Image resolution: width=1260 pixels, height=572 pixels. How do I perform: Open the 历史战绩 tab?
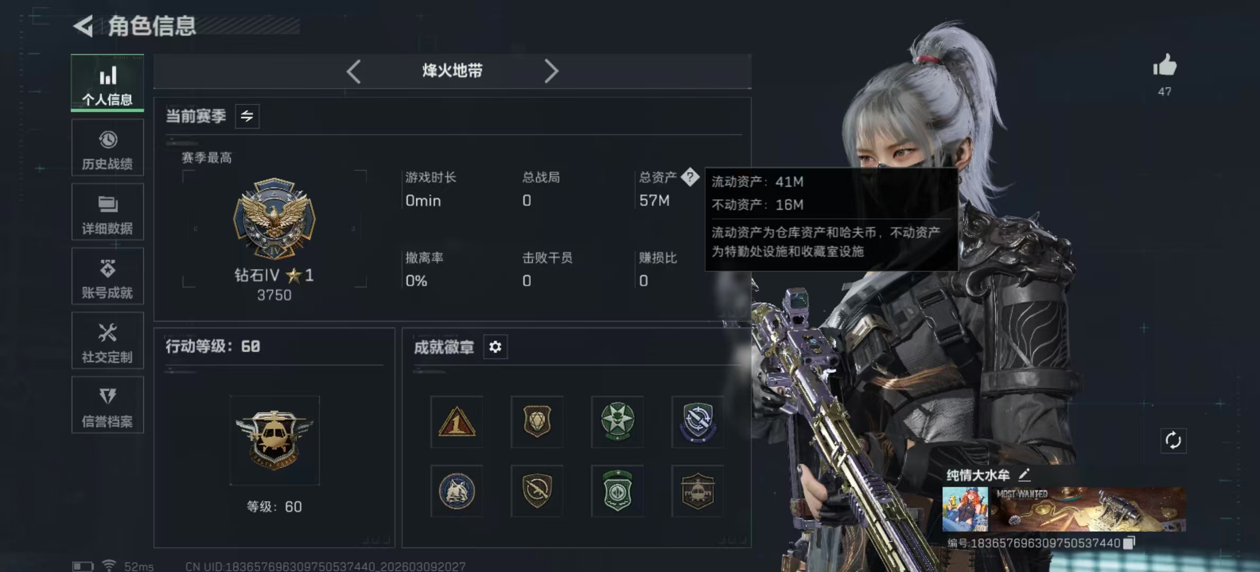pos(107,148)
